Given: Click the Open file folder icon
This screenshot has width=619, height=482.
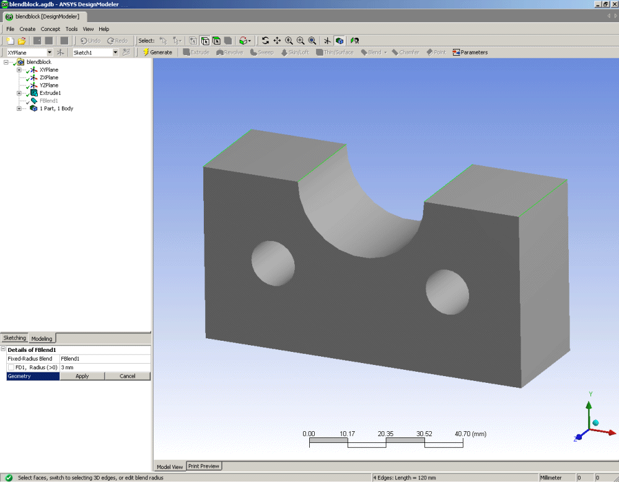Looking at the screenshot, I should click(22, 40).
